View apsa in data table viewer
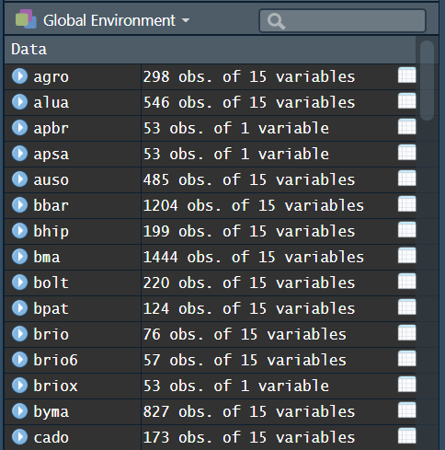Image resolution: width=445 pixels, height=450 pixels. (406, 153)
